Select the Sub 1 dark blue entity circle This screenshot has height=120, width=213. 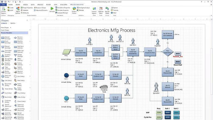coord(66,75)
